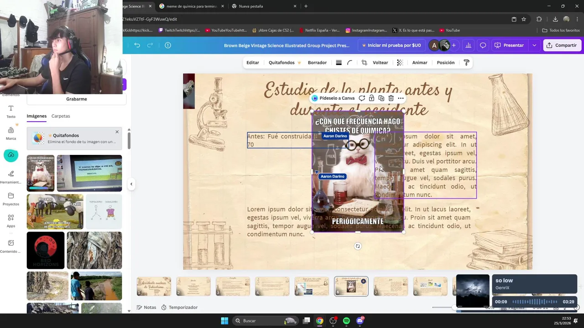The image size is (584, 328).
Task: Open the Herramientas panel
Action: pyautogui.click(x=11, y=177)
